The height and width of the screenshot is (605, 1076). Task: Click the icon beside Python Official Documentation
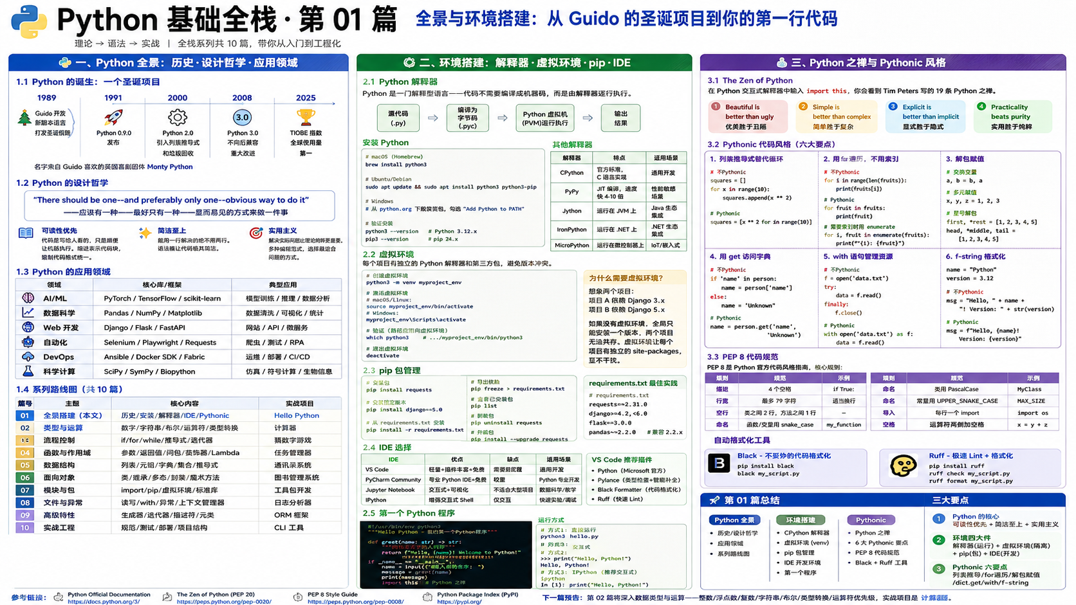pyautogui.click(x=59, y=597)
